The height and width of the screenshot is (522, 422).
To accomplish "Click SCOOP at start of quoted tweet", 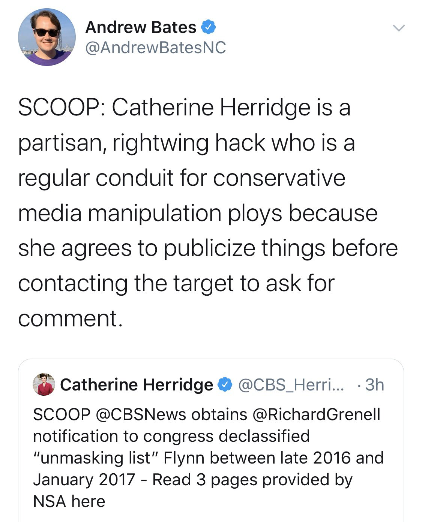I will (62, 414).
